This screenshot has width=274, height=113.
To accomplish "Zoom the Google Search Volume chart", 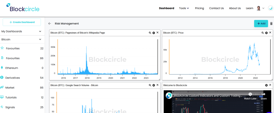I will tap(150, 85).
